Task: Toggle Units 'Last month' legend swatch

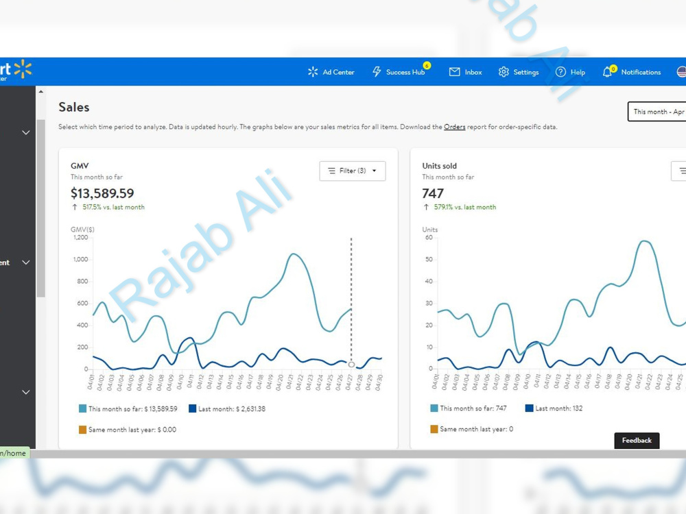Action: click(530, 408)
